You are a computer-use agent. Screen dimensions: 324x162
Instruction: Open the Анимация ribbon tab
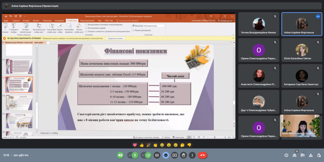[x=59, y=21]
